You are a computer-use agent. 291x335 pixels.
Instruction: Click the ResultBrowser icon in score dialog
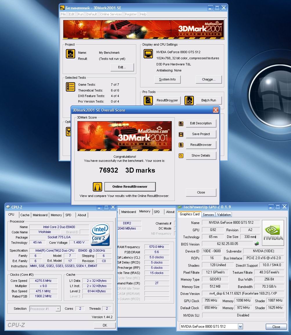181,145
